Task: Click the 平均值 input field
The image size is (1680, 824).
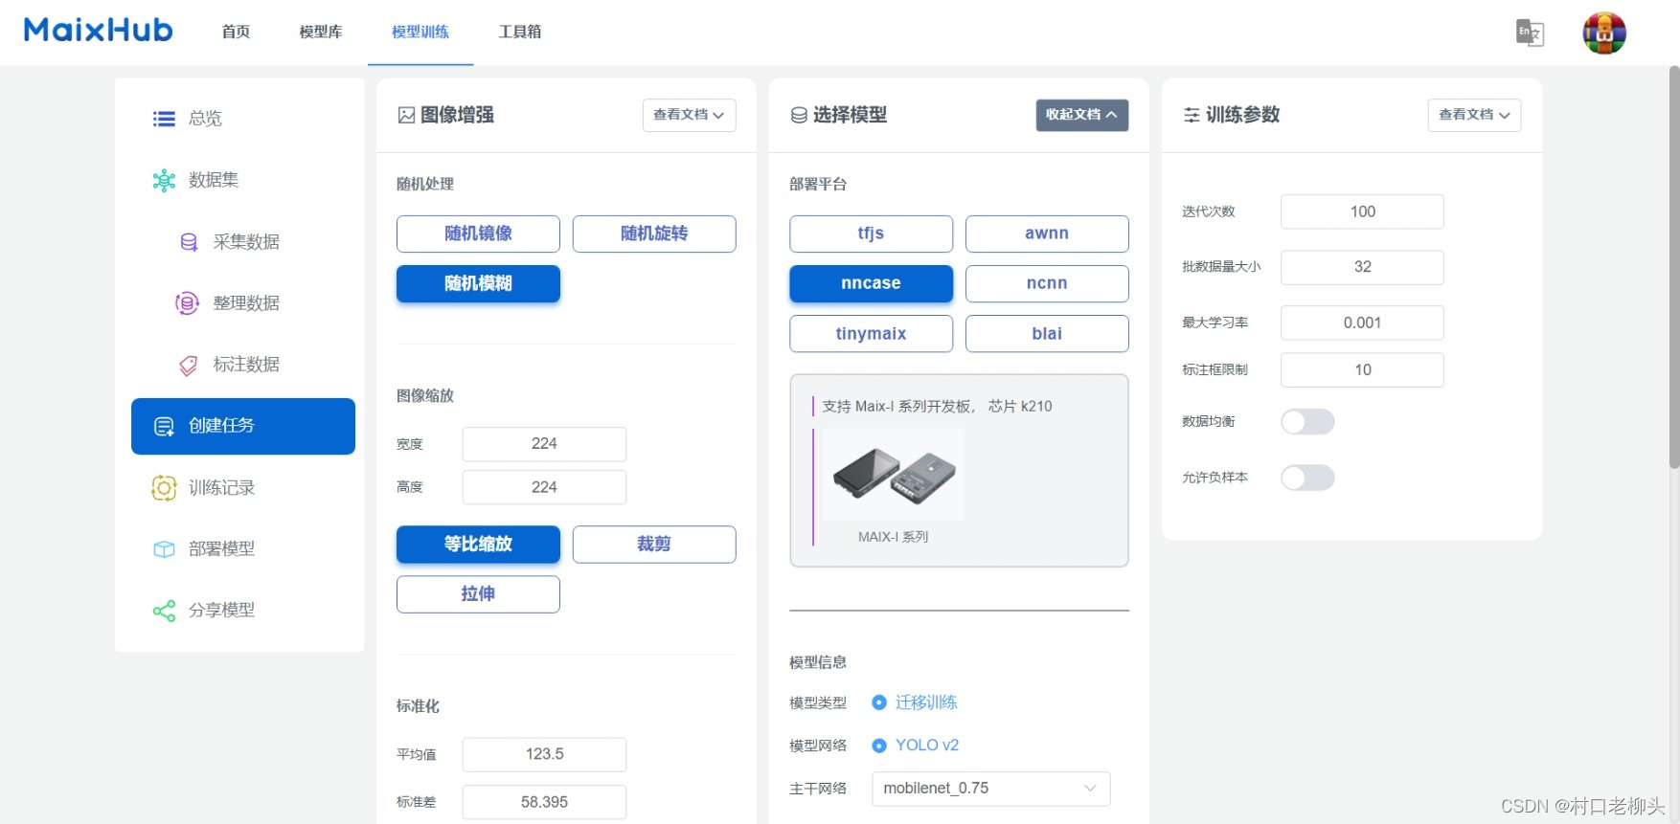Action: [x=544, y=754]
